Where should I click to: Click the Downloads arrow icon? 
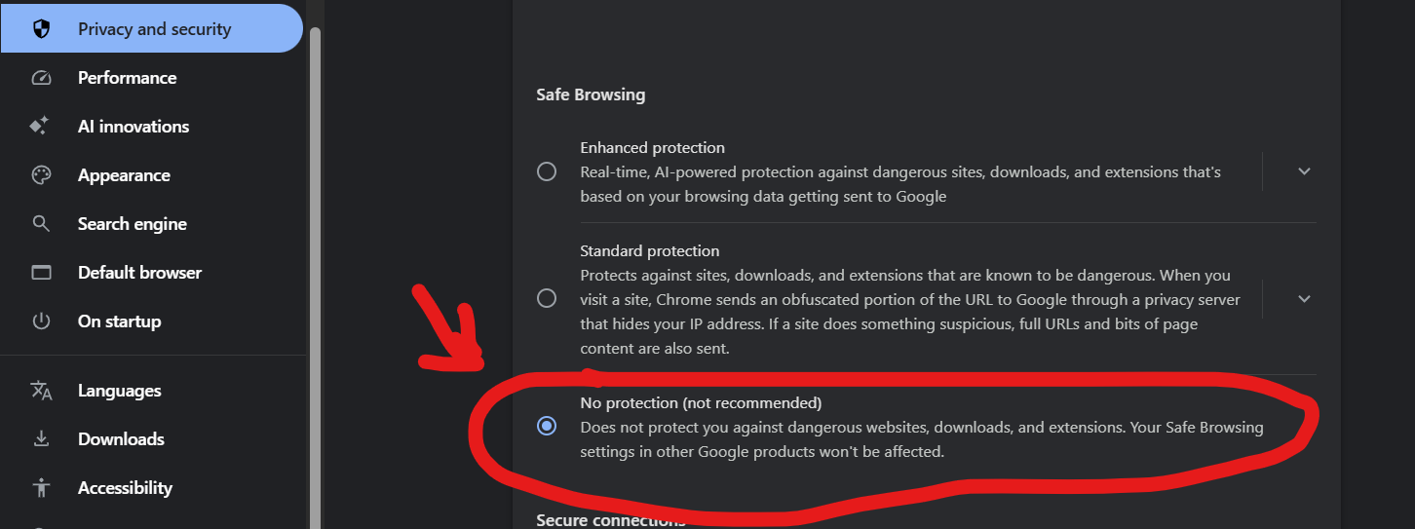point(41,439)
